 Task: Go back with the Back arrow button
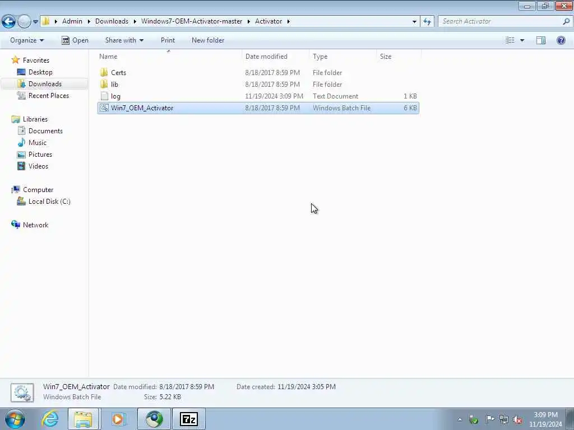[x=9, y=22]
